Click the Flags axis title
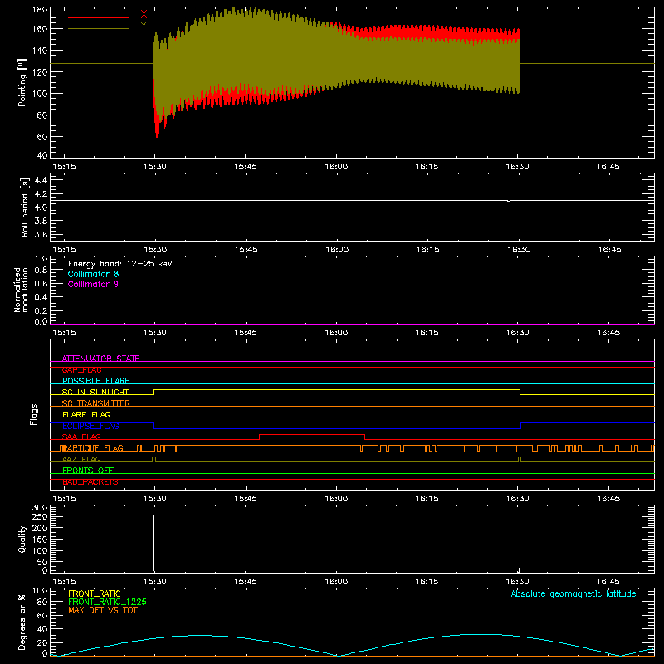Screen dimensions: 664x664 pyautogui.click(x=33, y=414)
